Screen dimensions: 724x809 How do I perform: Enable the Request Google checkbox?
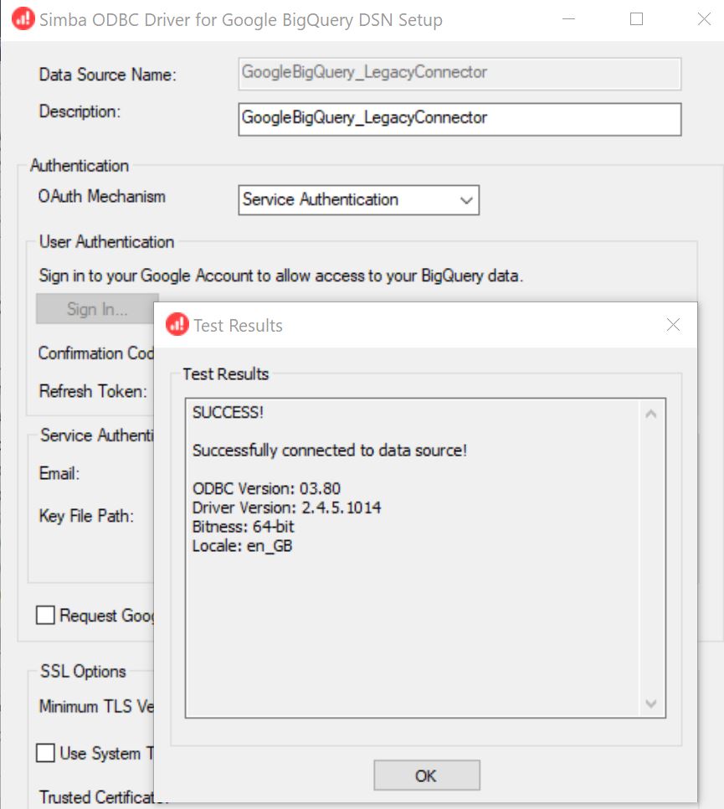coord(46,616)
